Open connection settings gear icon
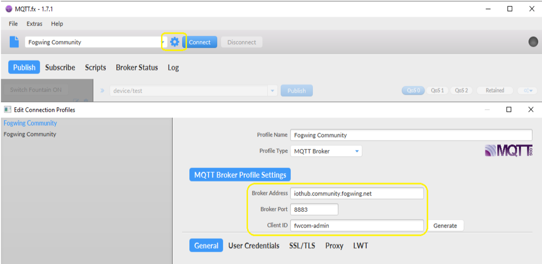The image size is (542, 264). coord(175,42)
